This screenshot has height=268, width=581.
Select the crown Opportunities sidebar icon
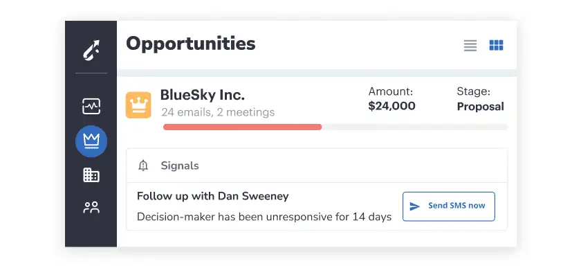(91, 141)
